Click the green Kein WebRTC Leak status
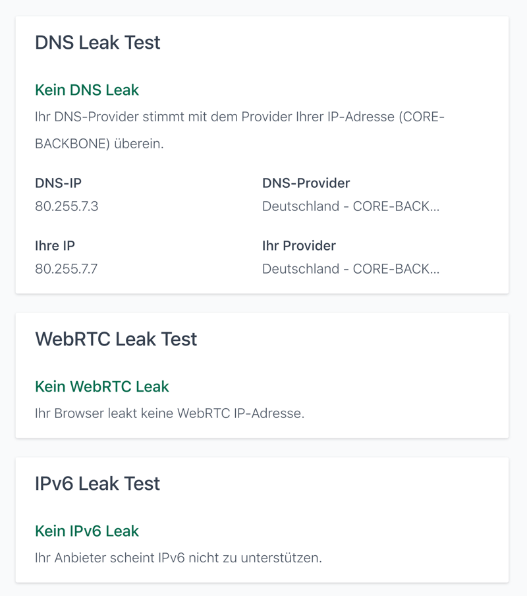This screenshot has width=527, height=596. tap(102, 386)
